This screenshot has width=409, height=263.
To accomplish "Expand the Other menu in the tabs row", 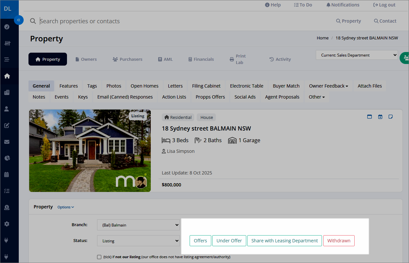I will pyautogui.click(x=316, y=97).
